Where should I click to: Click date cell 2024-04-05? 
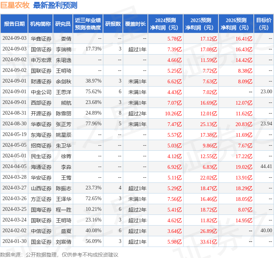(x=14, y=166)
